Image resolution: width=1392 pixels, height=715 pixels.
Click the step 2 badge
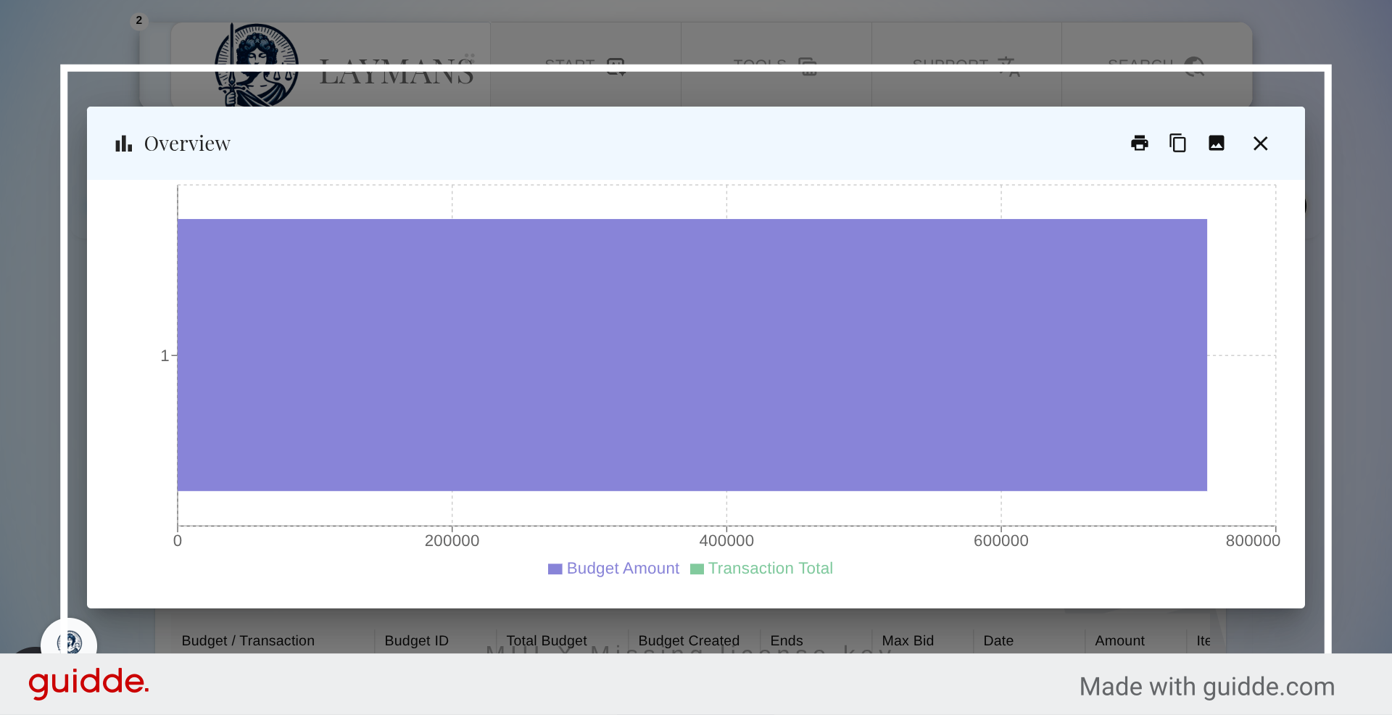(x=138, y=20)
